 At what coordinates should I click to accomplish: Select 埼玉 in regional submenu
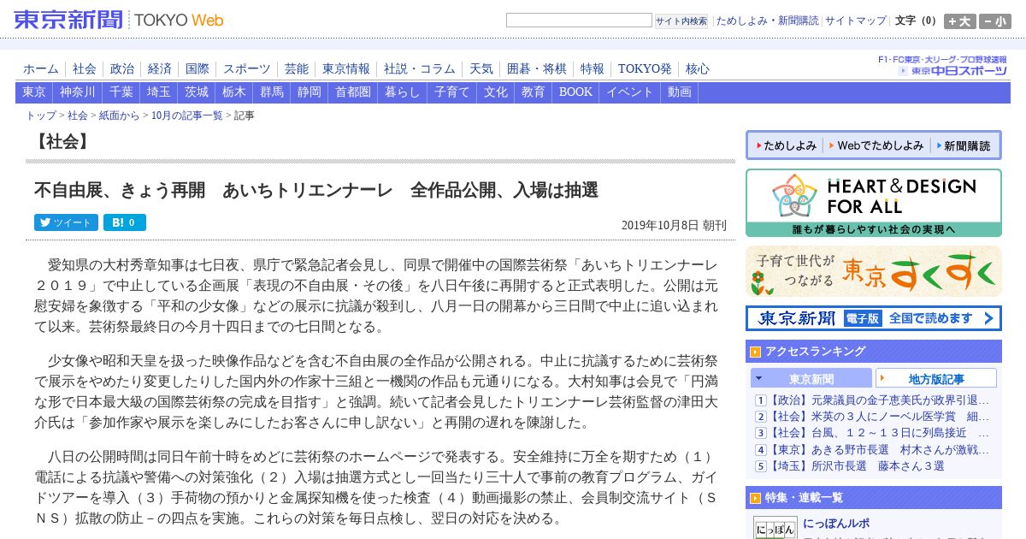click(x=159, y=92)
